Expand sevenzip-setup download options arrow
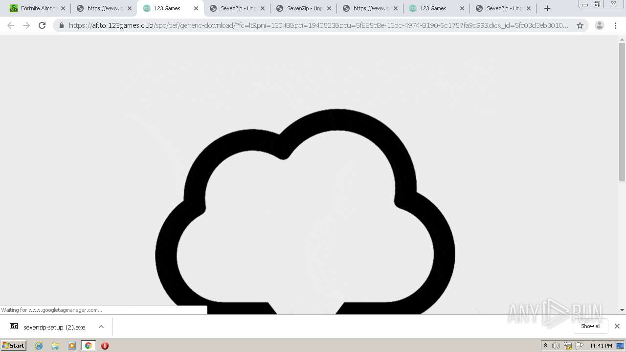Viewport: 626px width, 352px height. click(101, 327)
